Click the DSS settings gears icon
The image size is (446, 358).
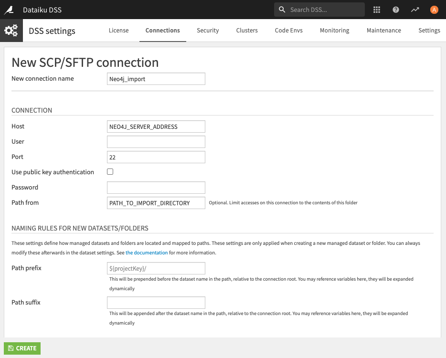pyautogui.click(x=11, y=31)
